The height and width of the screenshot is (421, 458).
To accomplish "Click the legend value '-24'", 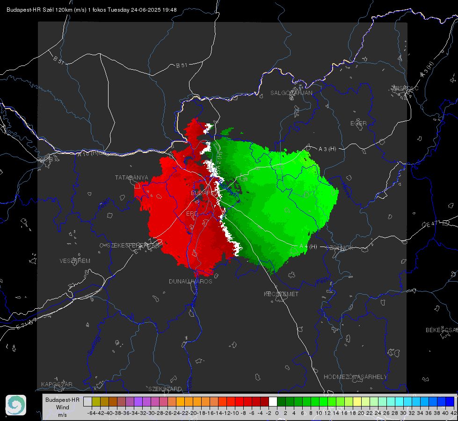I will (176, 413).
